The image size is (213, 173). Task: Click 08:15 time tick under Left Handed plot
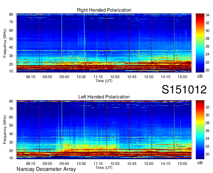coord(31,164)
